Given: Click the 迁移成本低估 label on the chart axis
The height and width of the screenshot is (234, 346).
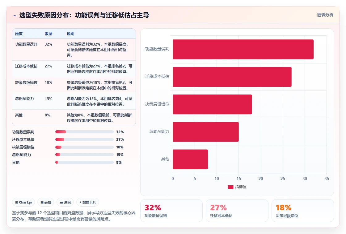Looking at the screenshot, I should 157,77.
